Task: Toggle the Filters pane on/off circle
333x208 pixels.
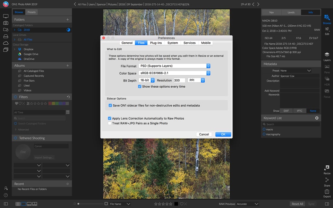Action: pos(16,97)
